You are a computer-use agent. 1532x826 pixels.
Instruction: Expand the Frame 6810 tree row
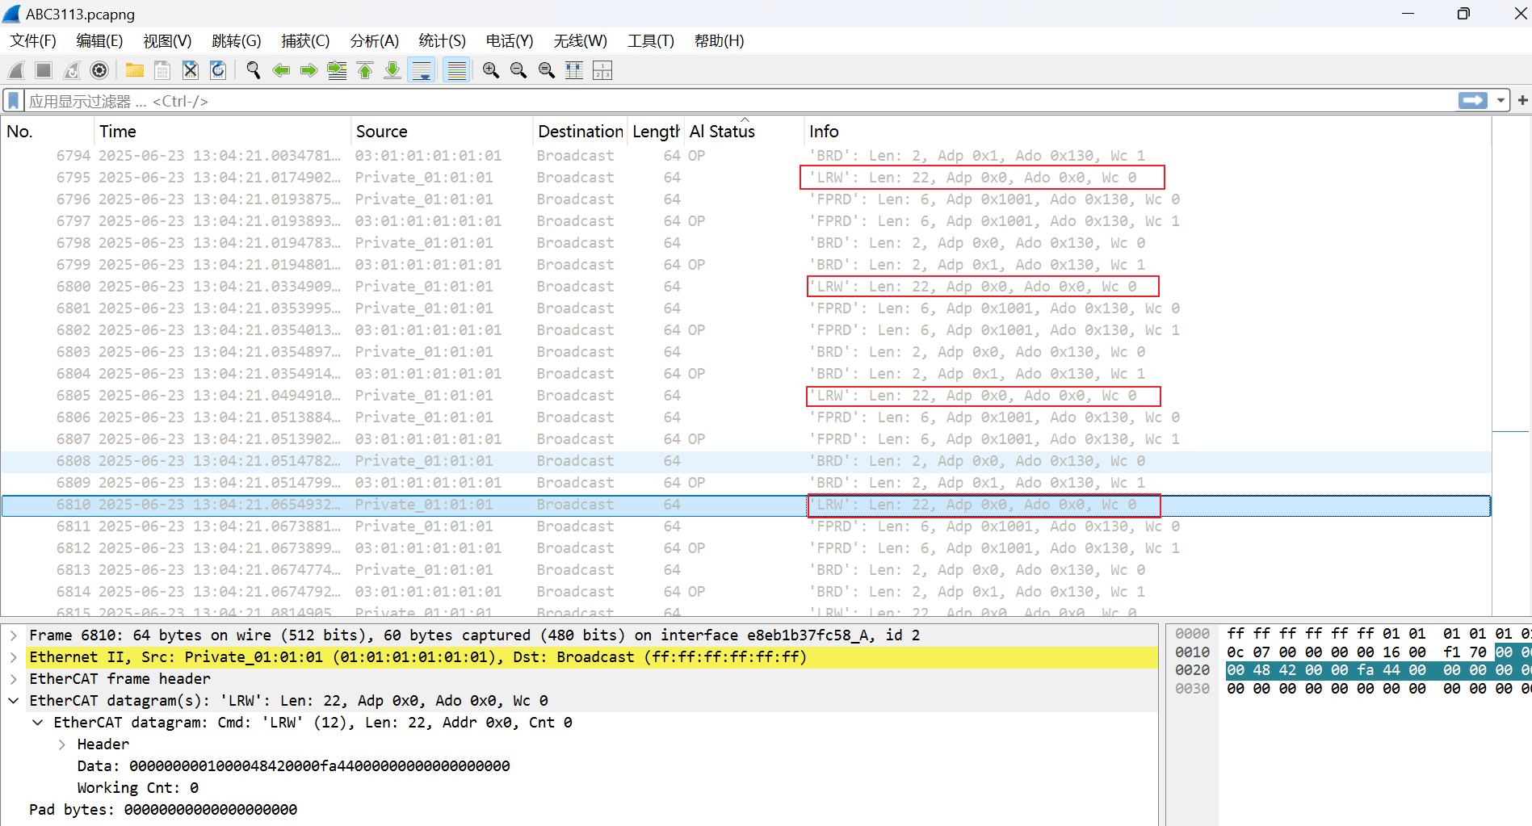14,635
